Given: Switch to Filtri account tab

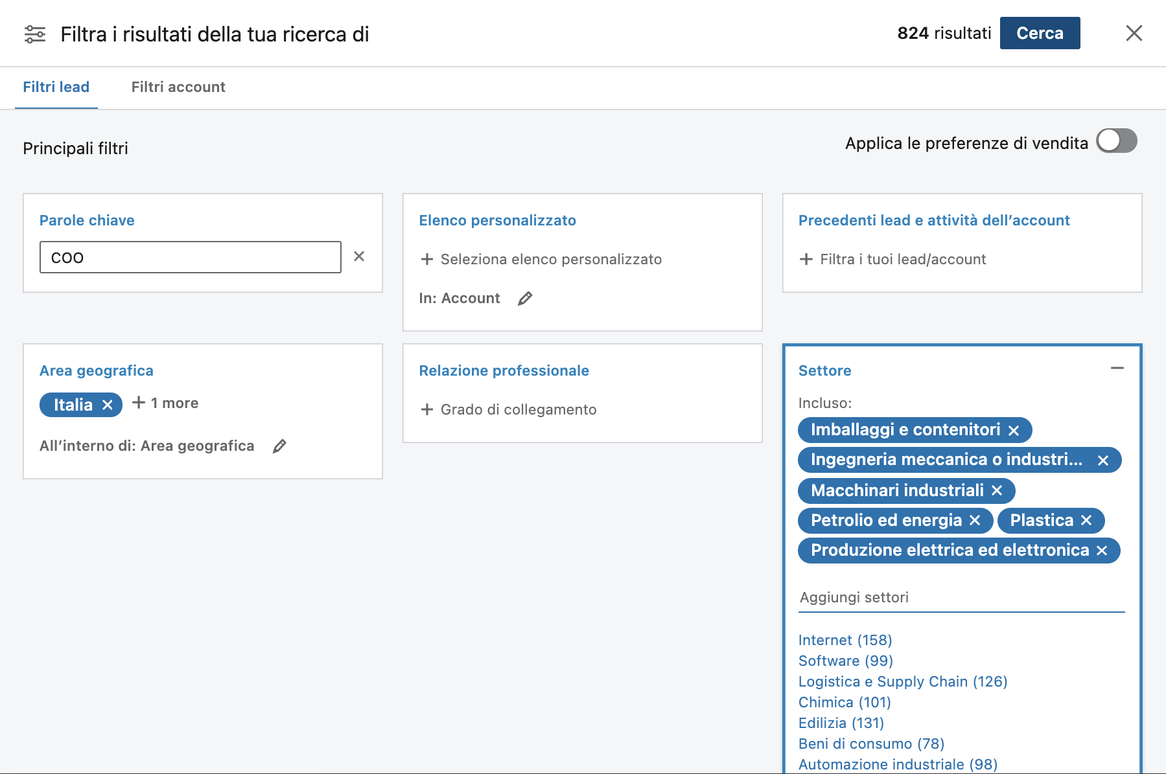Looking at the screenshot, I should tap(178, 87).
